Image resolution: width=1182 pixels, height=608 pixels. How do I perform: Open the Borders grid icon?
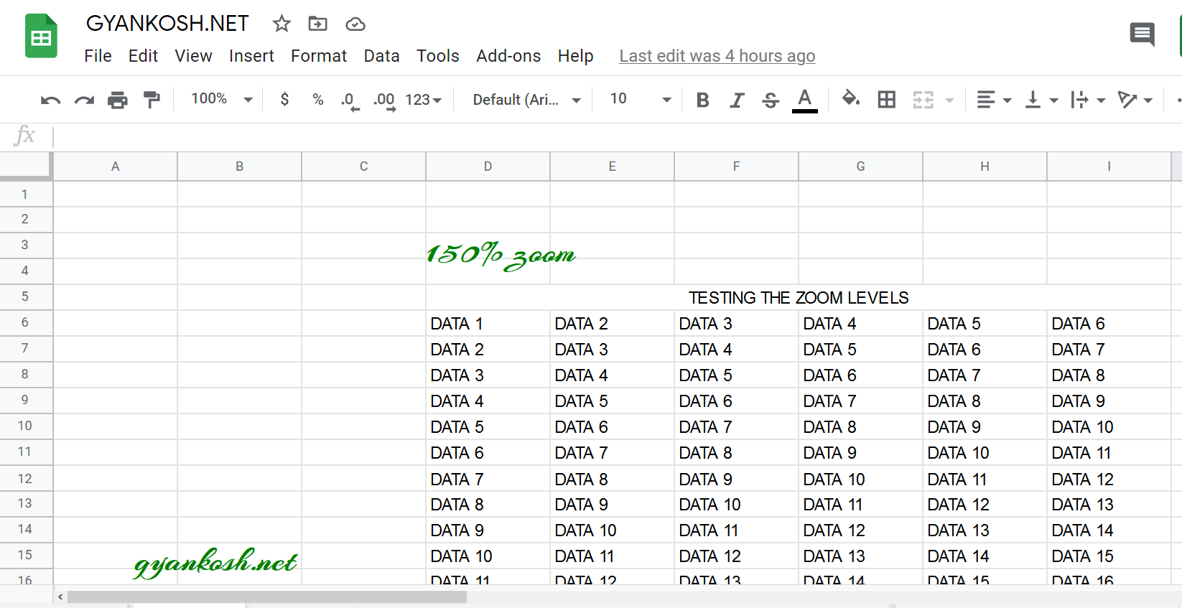(887, 100)
